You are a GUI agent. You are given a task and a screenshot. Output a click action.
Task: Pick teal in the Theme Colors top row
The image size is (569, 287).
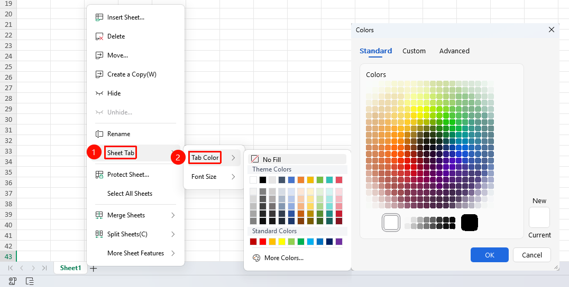pos(329,180)
